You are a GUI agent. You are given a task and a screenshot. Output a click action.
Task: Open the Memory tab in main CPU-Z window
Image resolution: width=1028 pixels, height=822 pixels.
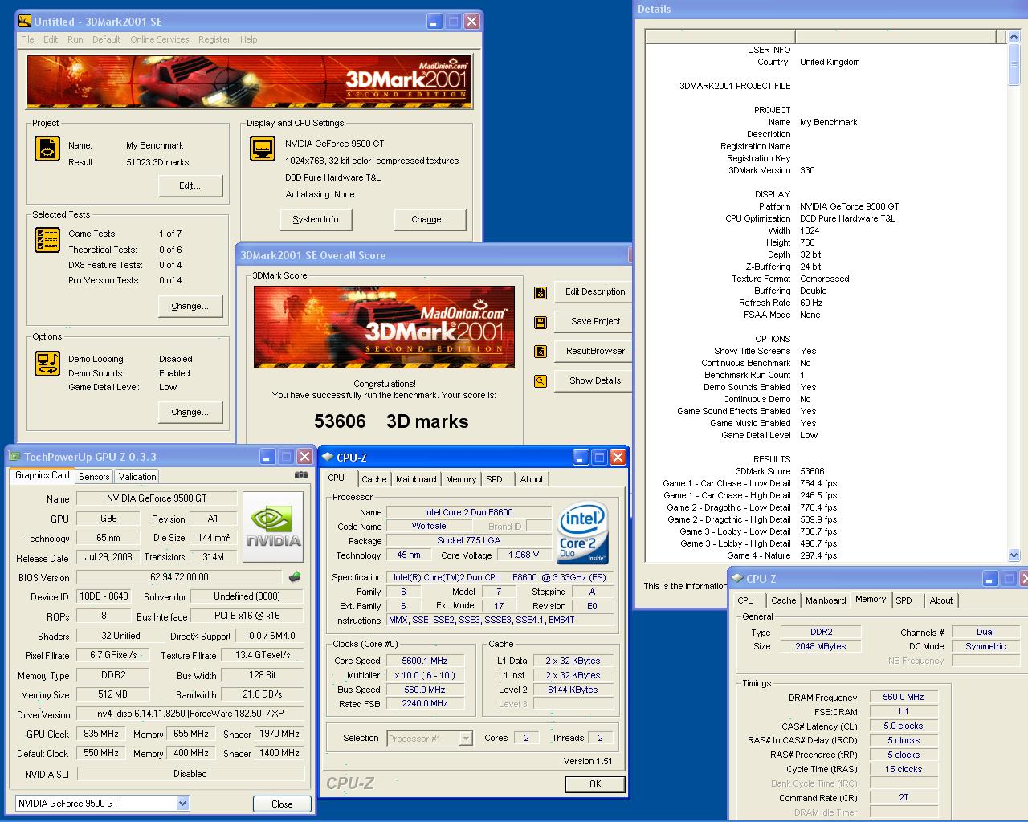pos(461,479)
